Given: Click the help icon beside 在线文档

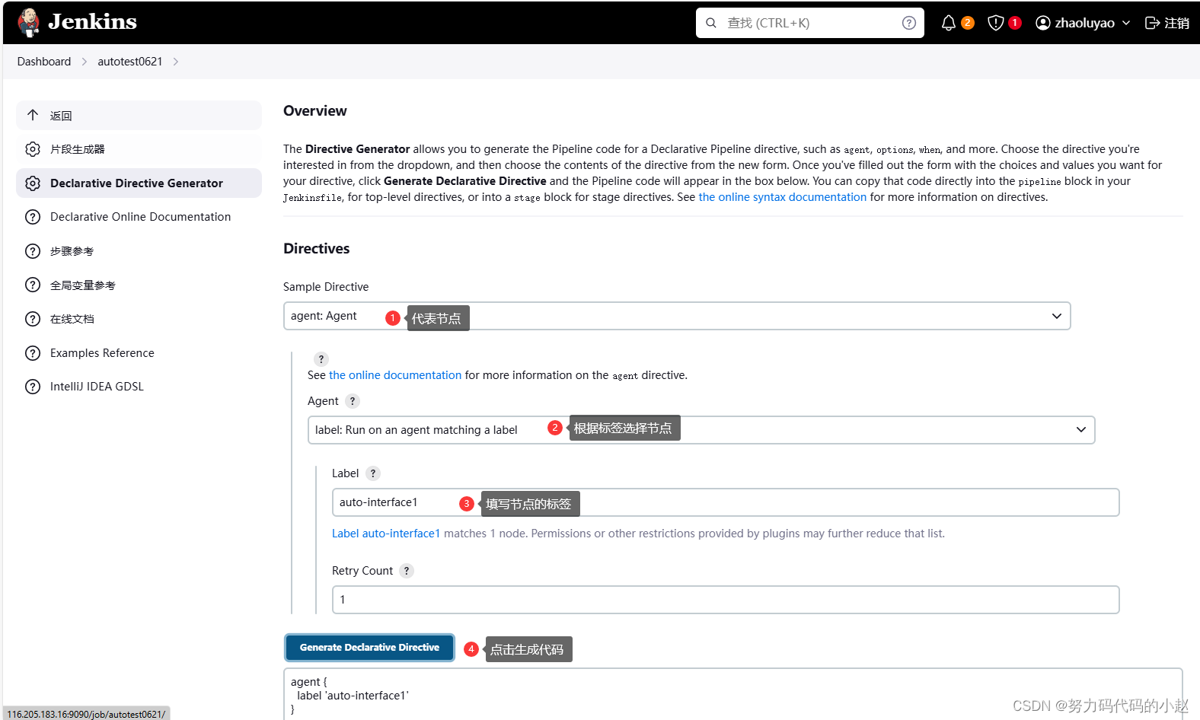Looking at the screenshot, I should [x=33, y=319].
